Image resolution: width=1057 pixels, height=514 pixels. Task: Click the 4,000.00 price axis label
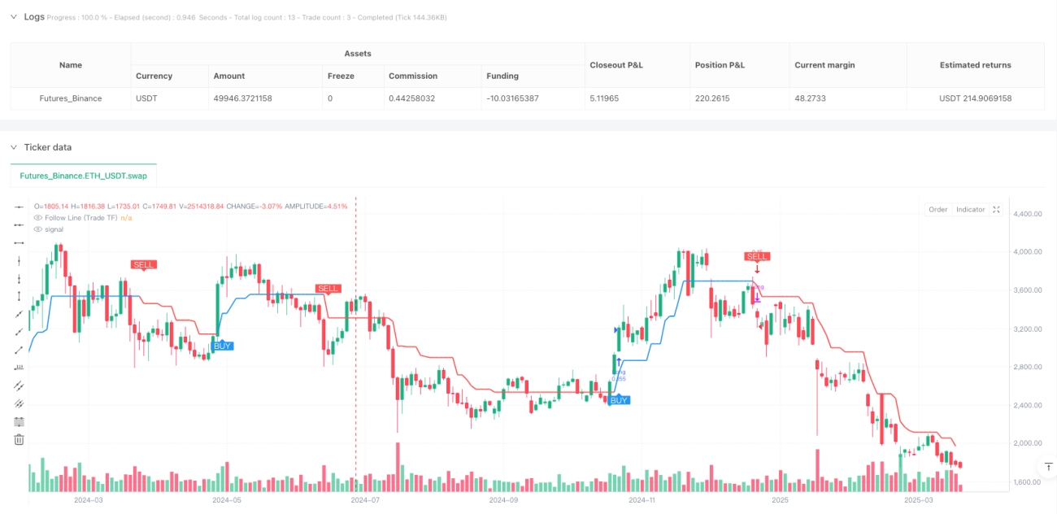pyautogui.click(x=1029, y=252)
